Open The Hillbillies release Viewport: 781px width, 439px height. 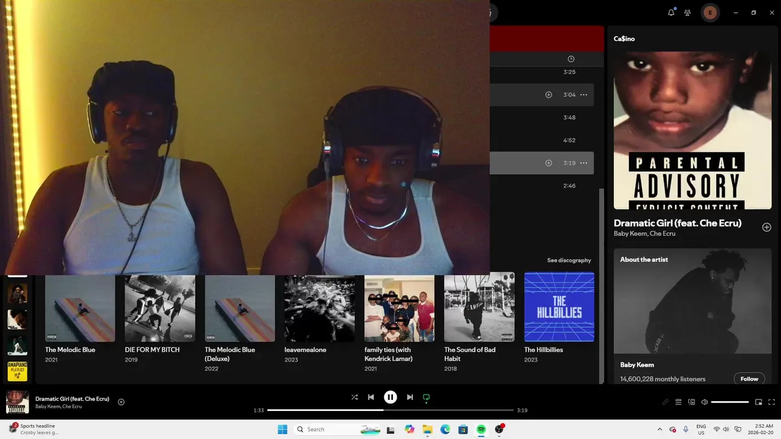pos(560,319)
